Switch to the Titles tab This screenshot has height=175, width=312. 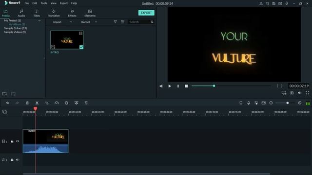coord(37,13)
